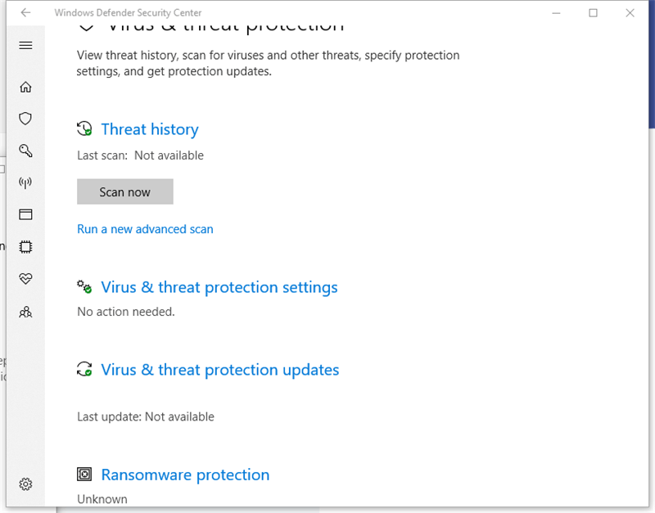Maximize the Windows Defender window

click(x=593, y=13)
